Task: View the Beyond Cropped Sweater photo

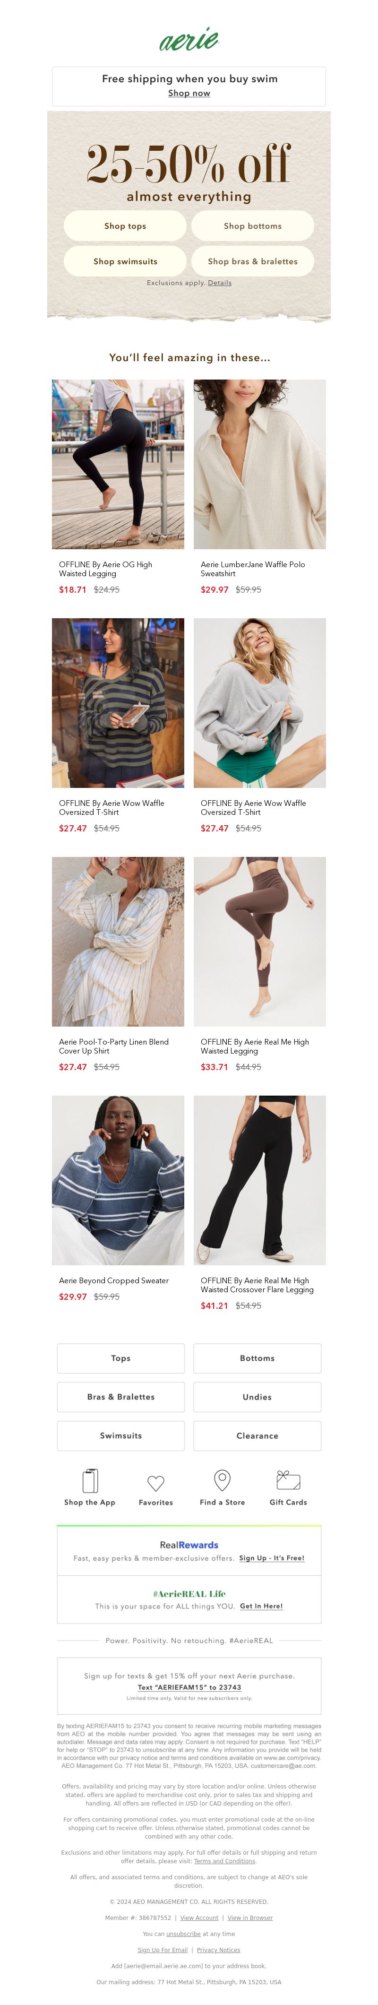Action: pyautogui.click(x=118, y=1180)
